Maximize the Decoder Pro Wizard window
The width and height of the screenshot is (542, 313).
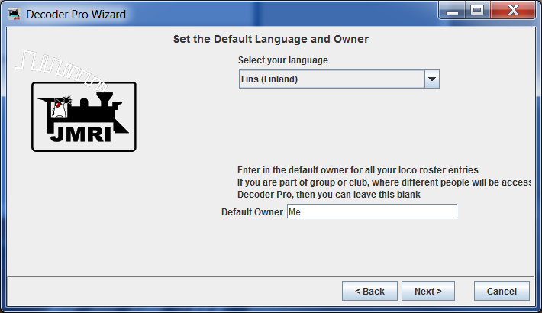tap(477, 11)
